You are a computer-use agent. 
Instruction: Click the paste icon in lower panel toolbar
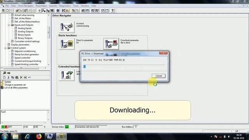[17, 77]
